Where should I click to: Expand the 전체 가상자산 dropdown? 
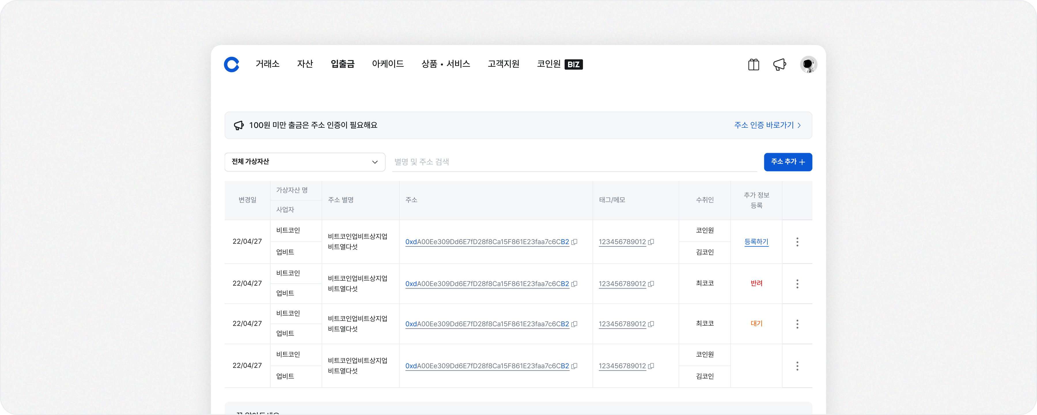tap(305, 162)
